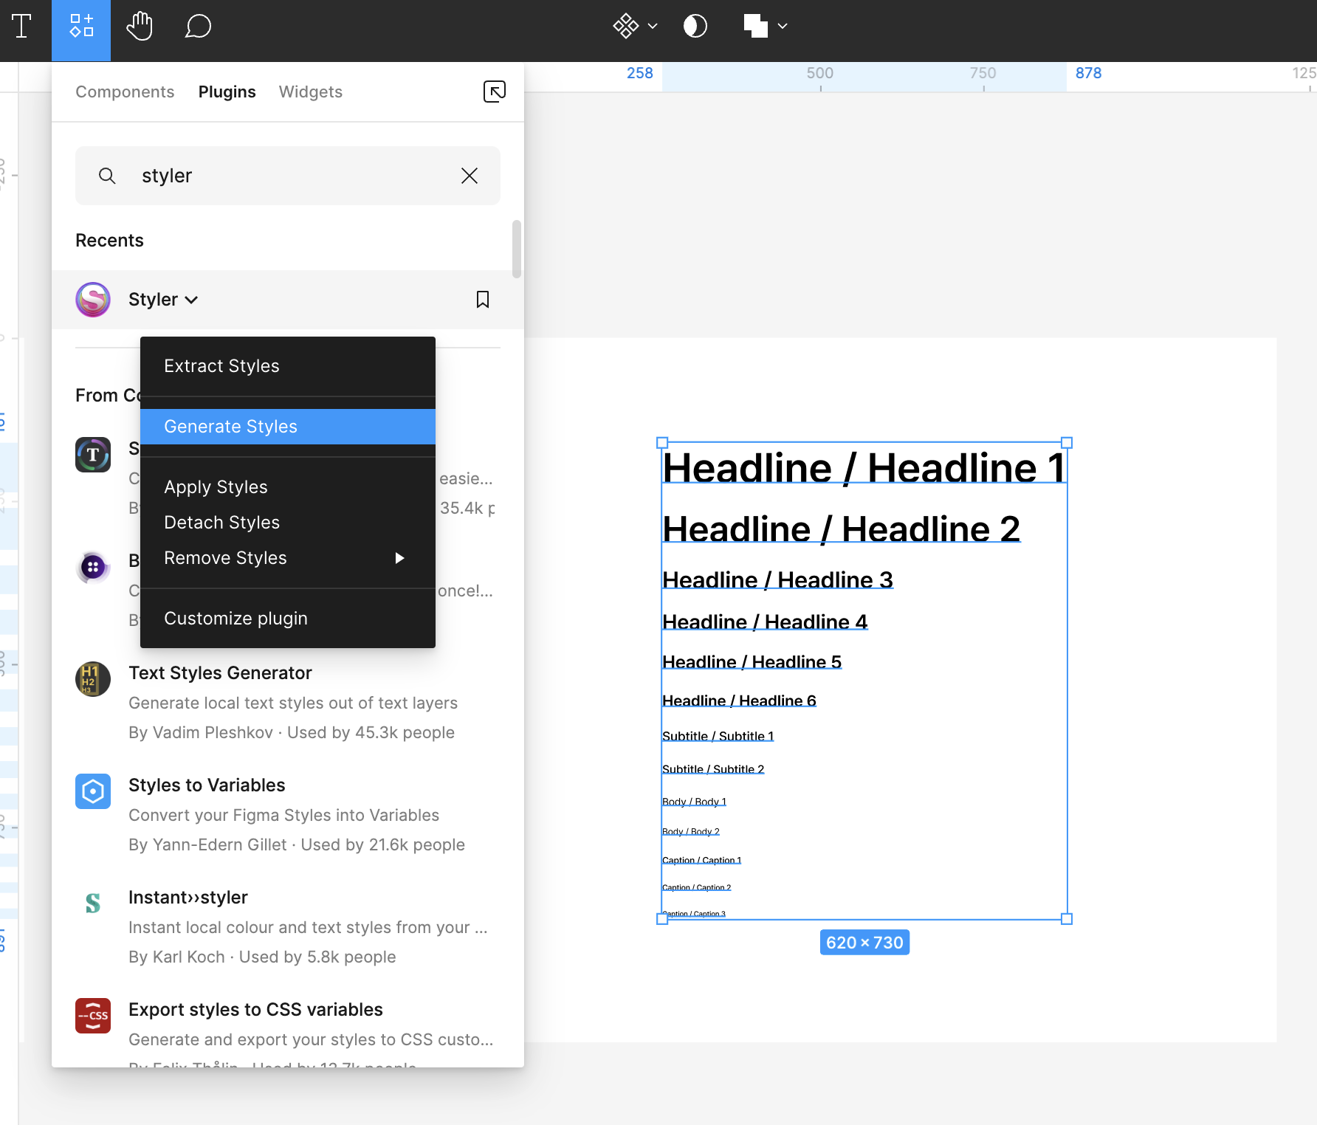This screenshot has height=1125, width=1317.
Task: Choose Generate Styles menu entry
Action: tap(288, 427)
